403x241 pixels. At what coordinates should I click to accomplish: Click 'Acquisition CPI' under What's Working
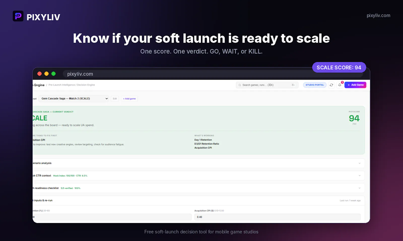[203, 148]
